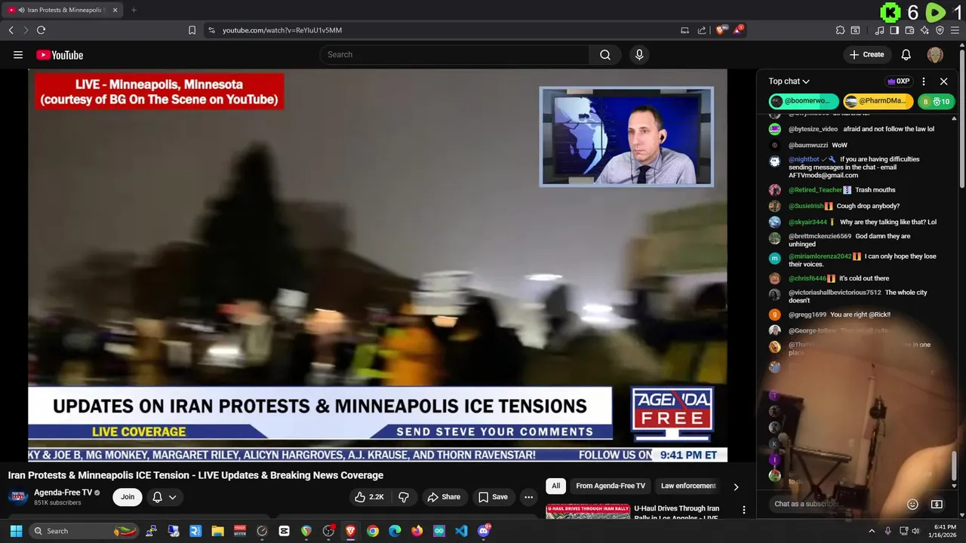The image size is (966, 543).
Task: Click the YouTube search magnifier button
Action: tap(605, 54)
